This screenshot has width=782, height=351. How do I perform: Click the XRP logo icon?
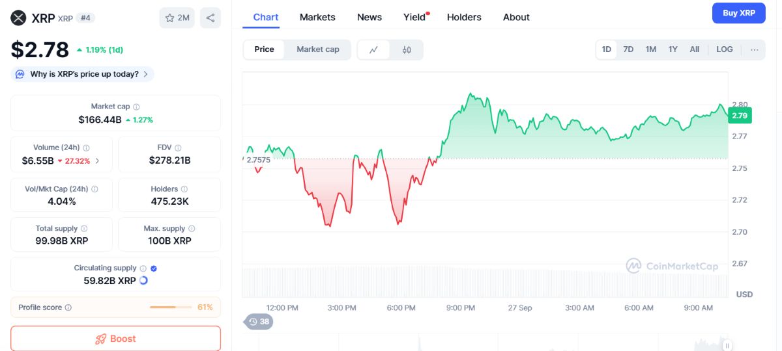(x=19, y=18)
